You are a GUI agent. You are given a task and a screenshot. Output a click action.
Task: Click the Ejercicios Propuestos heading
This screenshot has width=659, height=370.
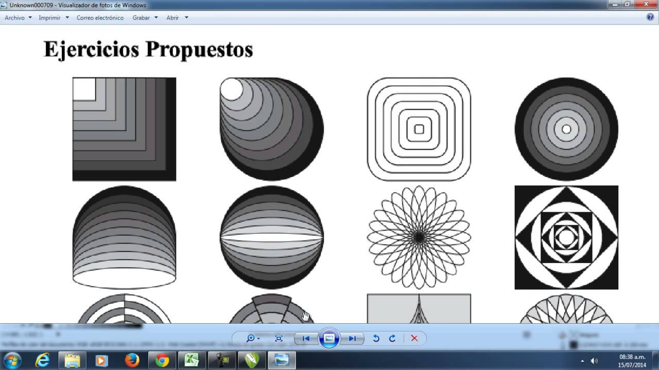click(148, 49)
